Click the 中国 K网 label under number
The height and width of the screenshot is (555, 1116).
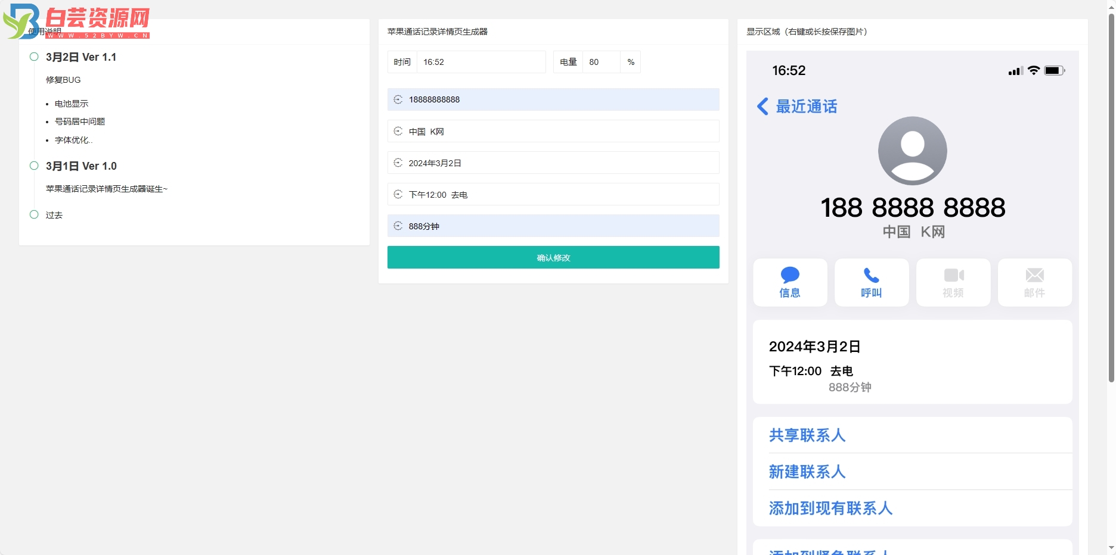pyautogui.click(x=913, y=232)
